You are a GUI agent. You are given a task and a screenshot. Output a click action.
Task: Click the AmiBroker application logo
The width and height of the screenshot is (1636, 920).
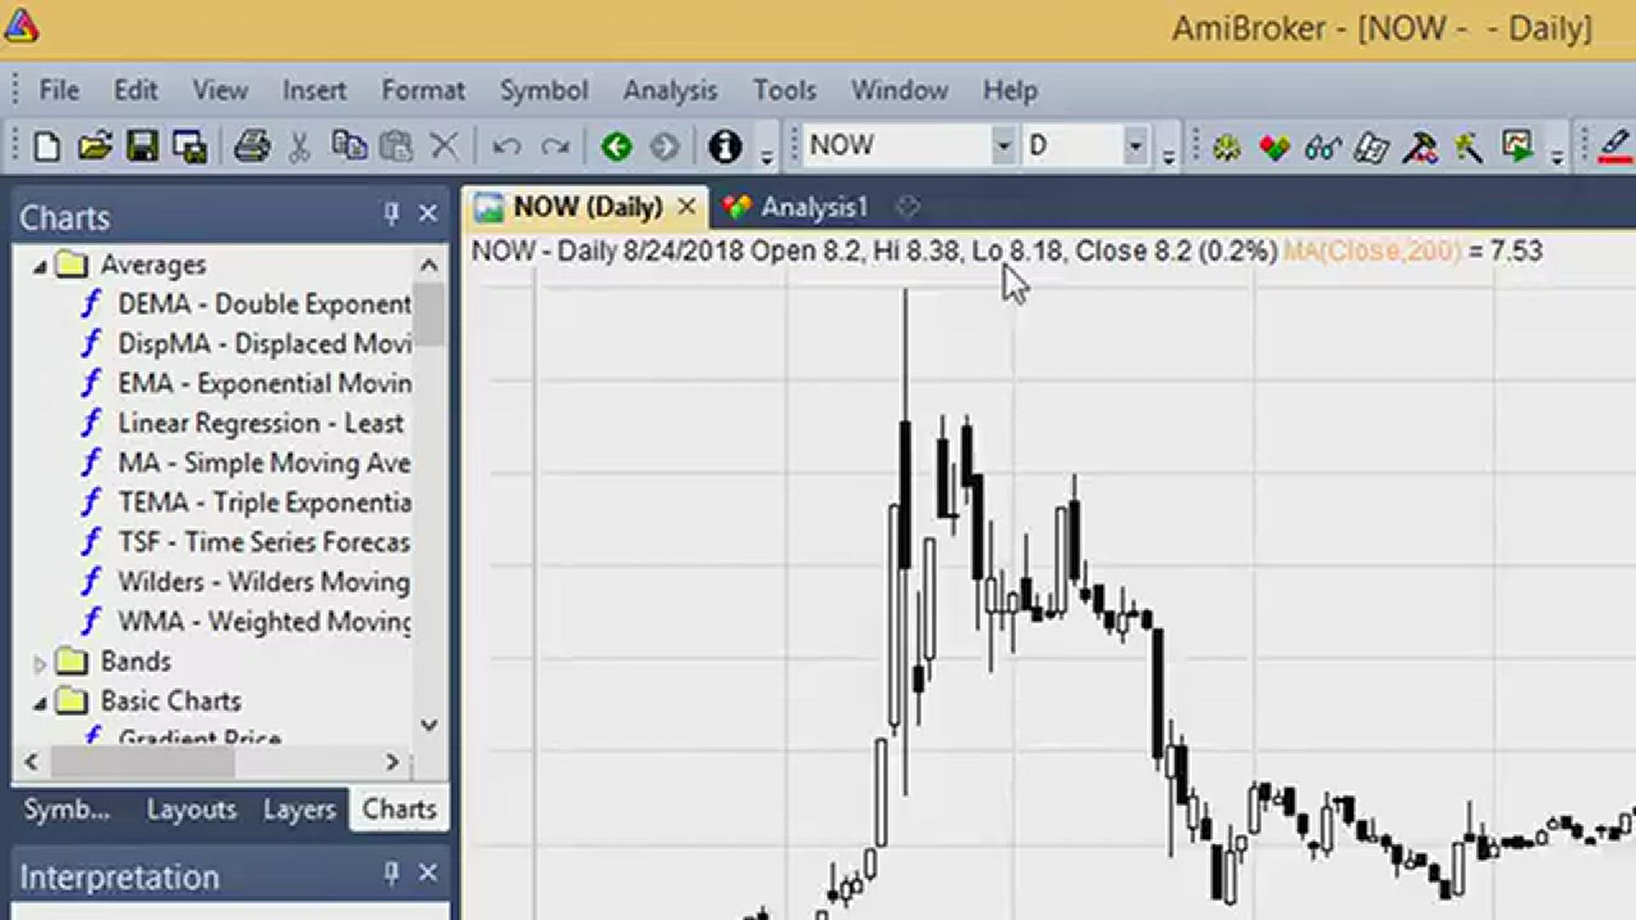(x=20, y=27)
